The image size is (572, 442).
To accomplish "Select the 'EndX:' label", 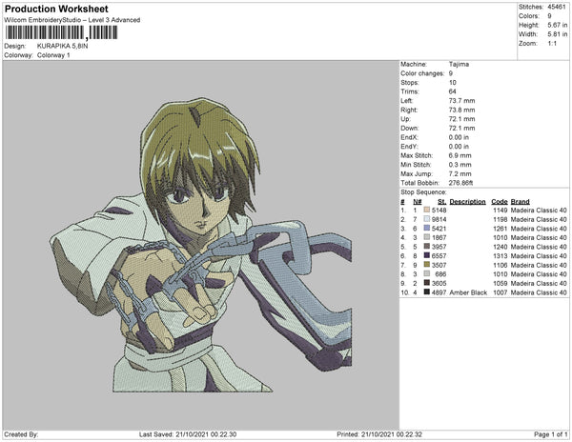I will (x=409, y=137).
